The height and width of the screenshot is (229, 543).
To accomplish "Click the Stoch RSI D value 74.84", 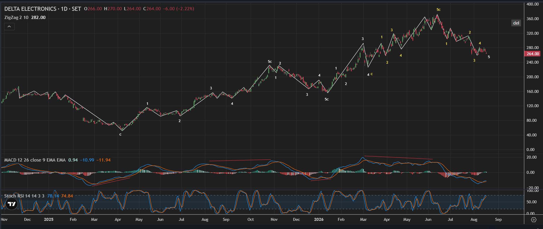I will pyautogui.click(x=67, y=196).
